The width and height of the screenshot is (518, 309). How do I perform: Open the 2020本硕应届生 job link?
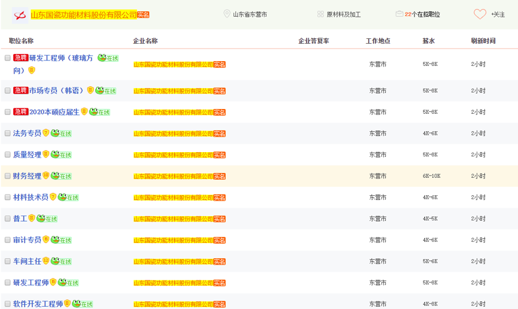[x=54, y=112]
